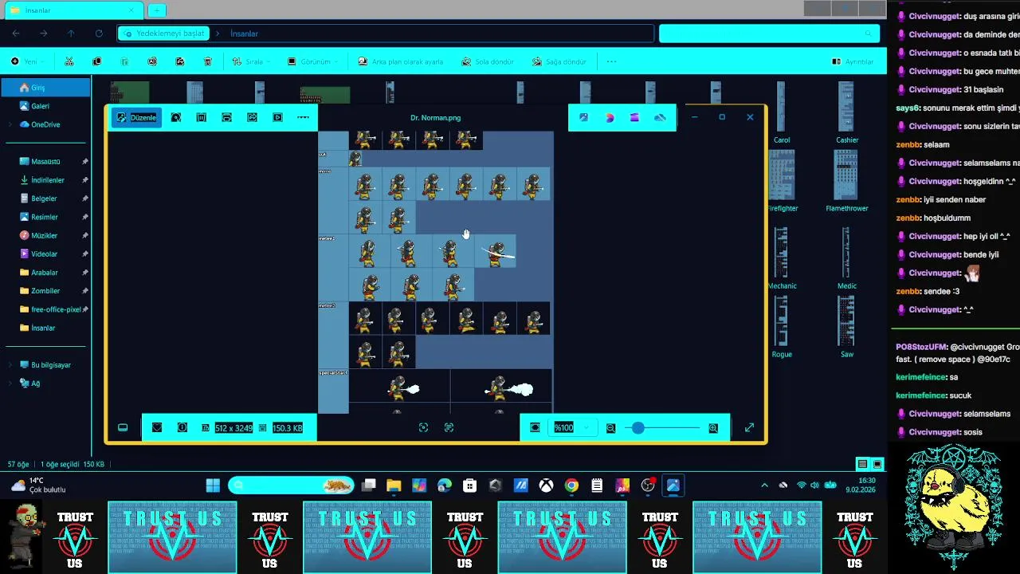Viewport: 1020px width, 574px height.
Task: Click the print icon in Photos toolbar
Action: [226, 117]
